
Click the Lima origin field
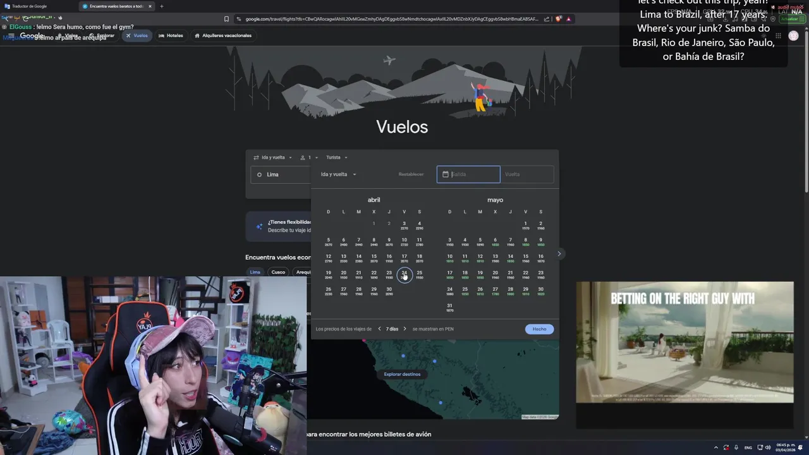[281, 174]
